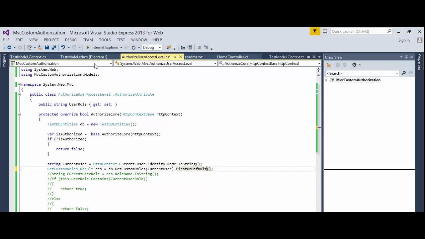This screenshot has width=425, height=239.
Task: Create new folder in Class View
Action: click(329, 65)
